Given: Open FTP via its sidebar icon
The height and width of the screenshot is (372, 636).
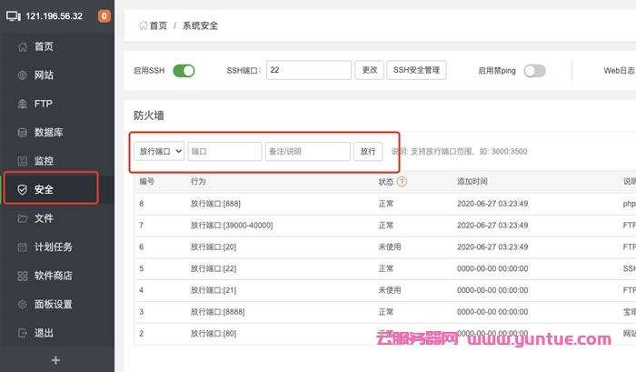Looking at the screenshot, I should tap(22, 104).
